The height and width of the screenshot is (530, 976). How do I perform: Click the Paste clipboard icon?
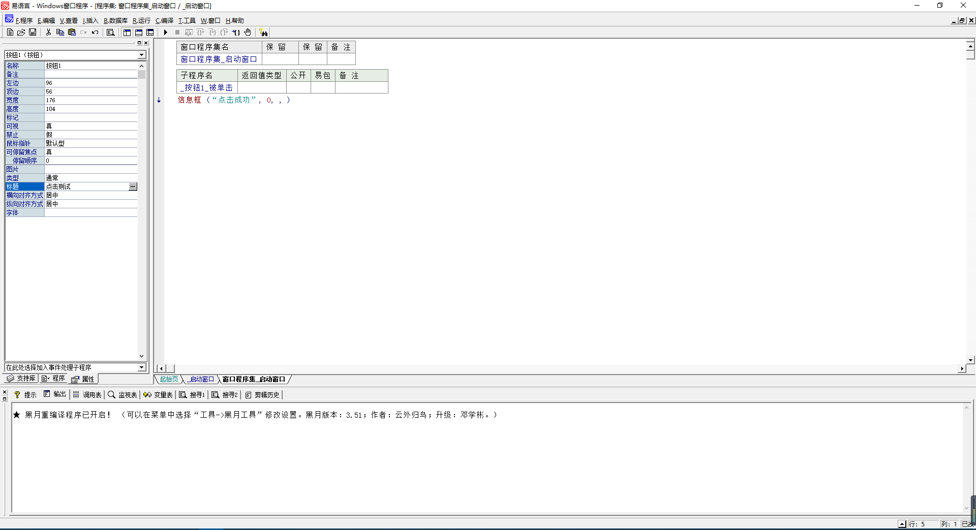pyautogui.click(x=72, y=32)
